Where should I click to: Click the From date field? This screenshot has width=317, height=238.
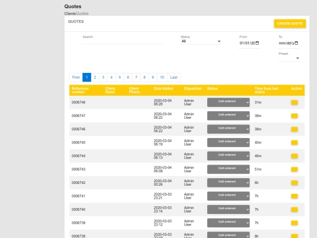tap(249, 43)
